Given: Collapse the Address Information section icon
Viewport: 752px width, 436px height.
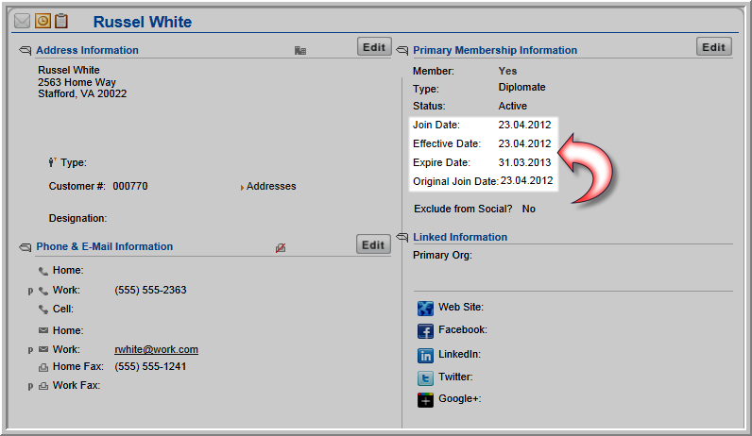Looking at the screenshot, I should click(25, 50).
